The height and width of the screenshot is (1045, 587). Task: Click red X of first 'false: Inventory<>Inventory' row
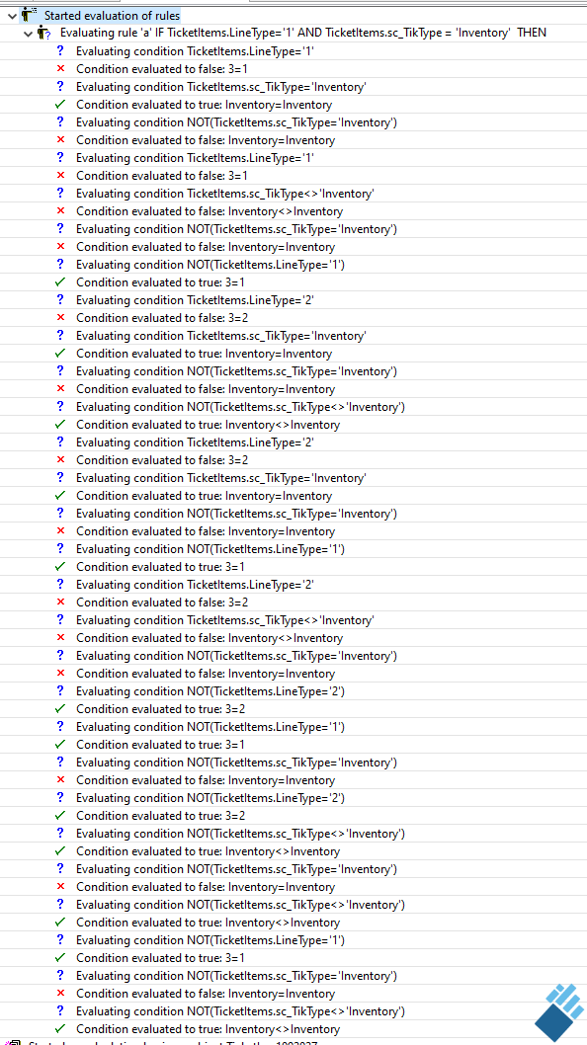[x=60, y=210]
